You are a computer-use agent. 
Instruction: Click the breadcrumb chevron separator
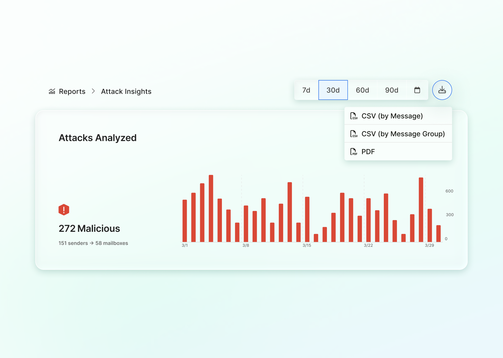(x=93, y=91)
